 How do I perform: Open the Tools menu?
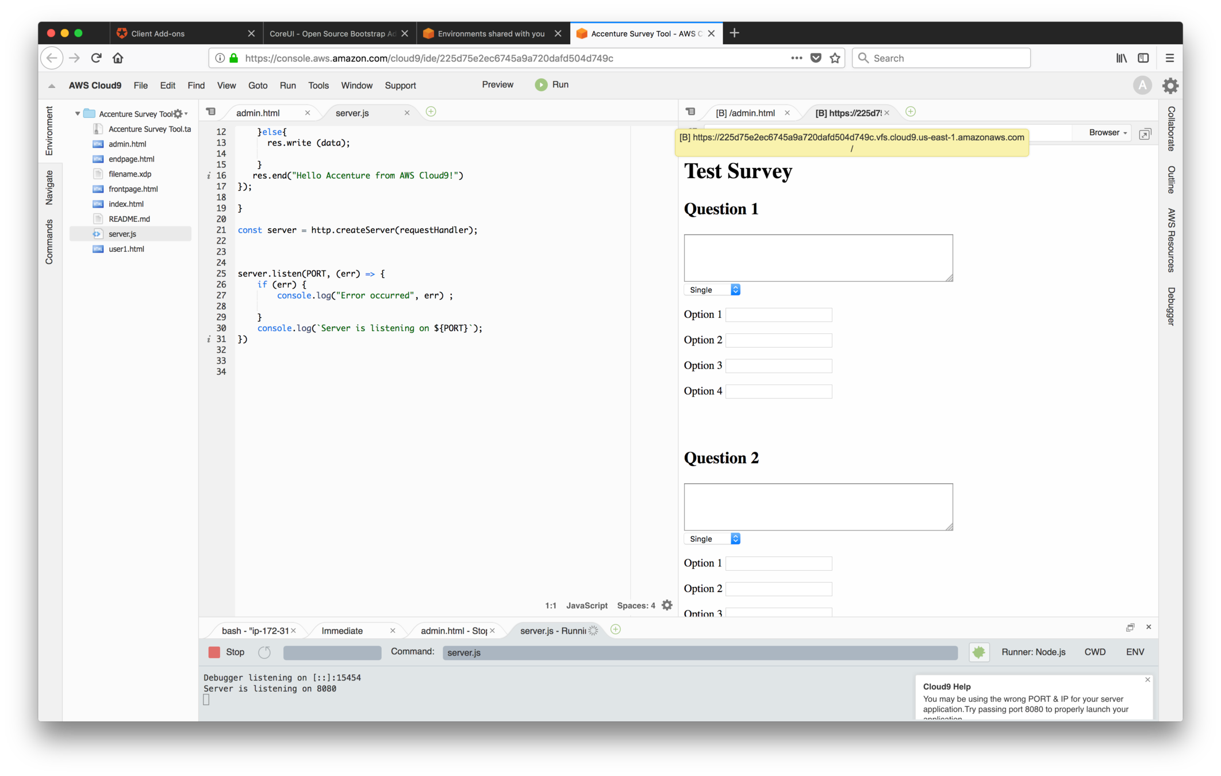(x=318, y=85)
